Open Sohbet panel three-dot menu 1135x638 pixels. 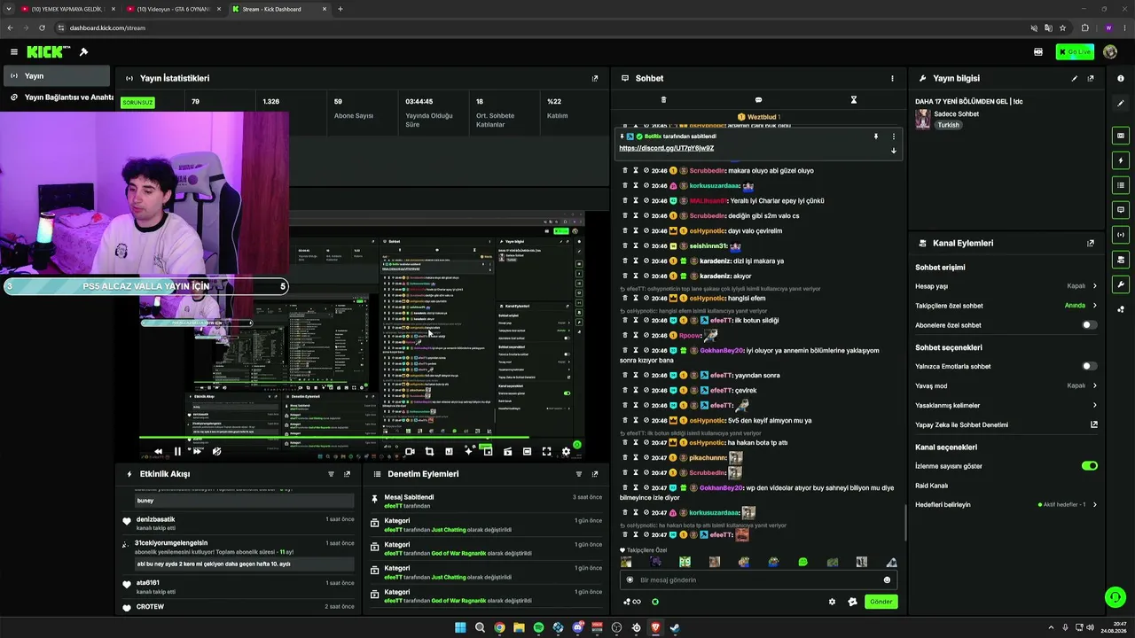click(892, 78)
